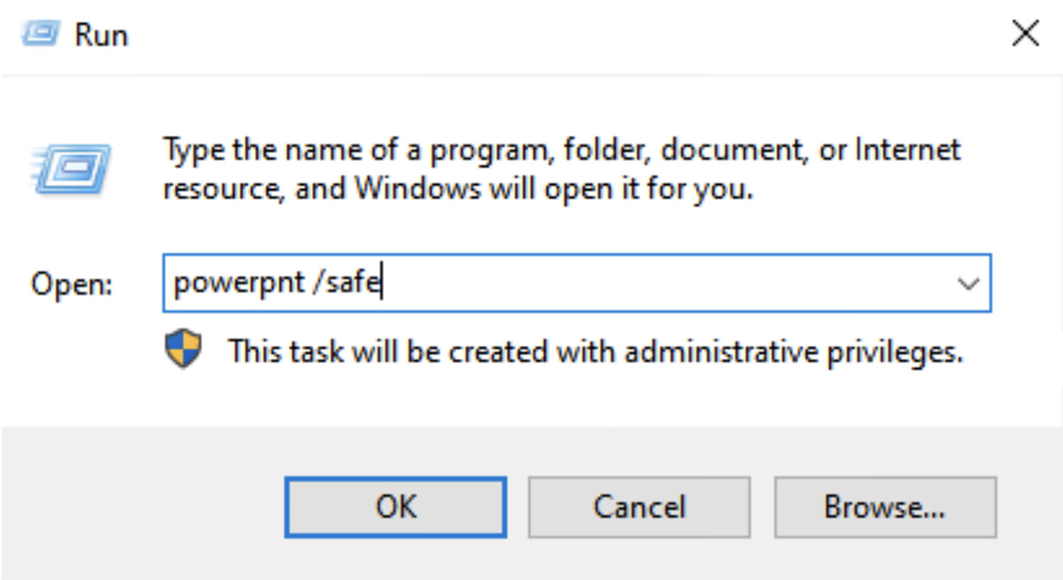This screenshot has width=1063, height=580.
Task: Click the blank title bar area
Action: pos(567,34)
